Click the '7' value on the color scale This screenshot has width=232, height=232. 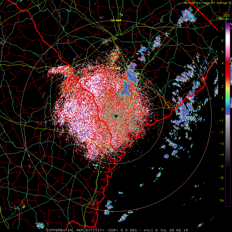point(222,29)
